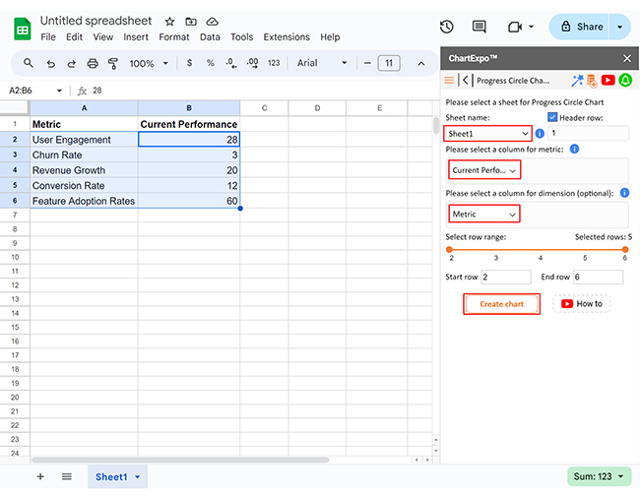Viewport: 640px width, 499px height.
Task: Open the Edit menu
Action: (74, 37)
